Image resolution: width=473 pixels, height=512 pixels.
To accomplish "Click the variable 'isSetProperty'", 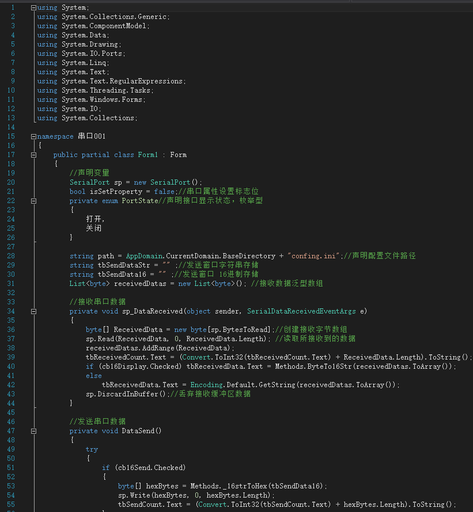I will (x=116, y=192).
